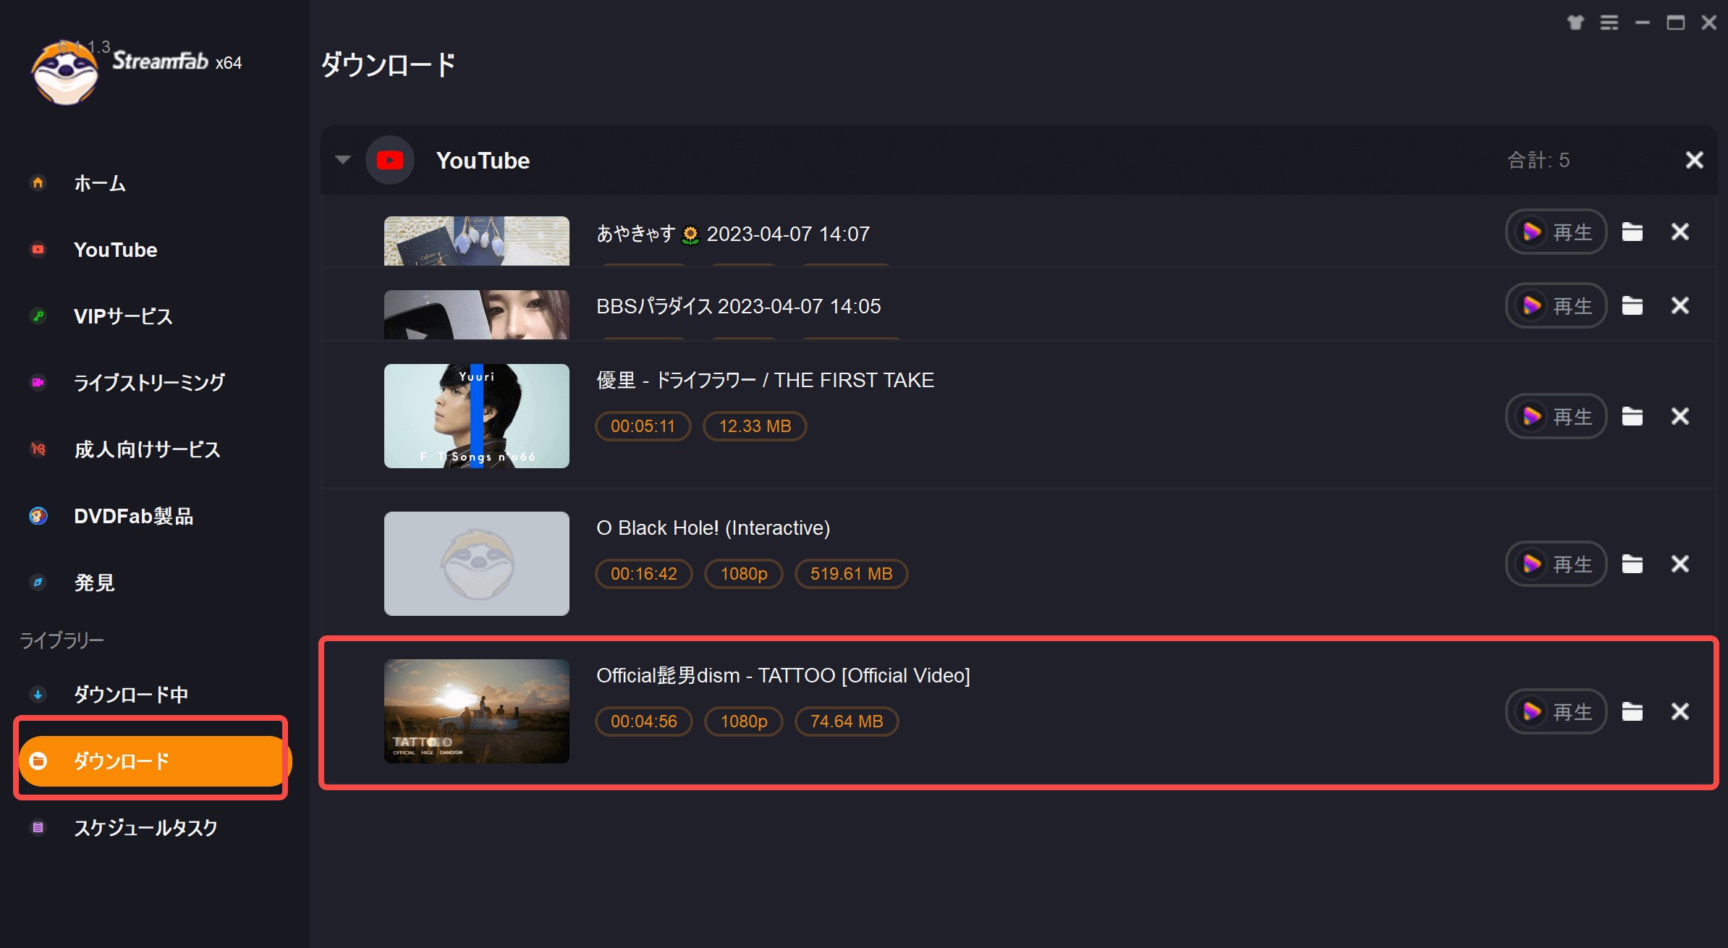Click the 合計: 5 total label
This screenshot has width=1728, height=948.
1538,160
